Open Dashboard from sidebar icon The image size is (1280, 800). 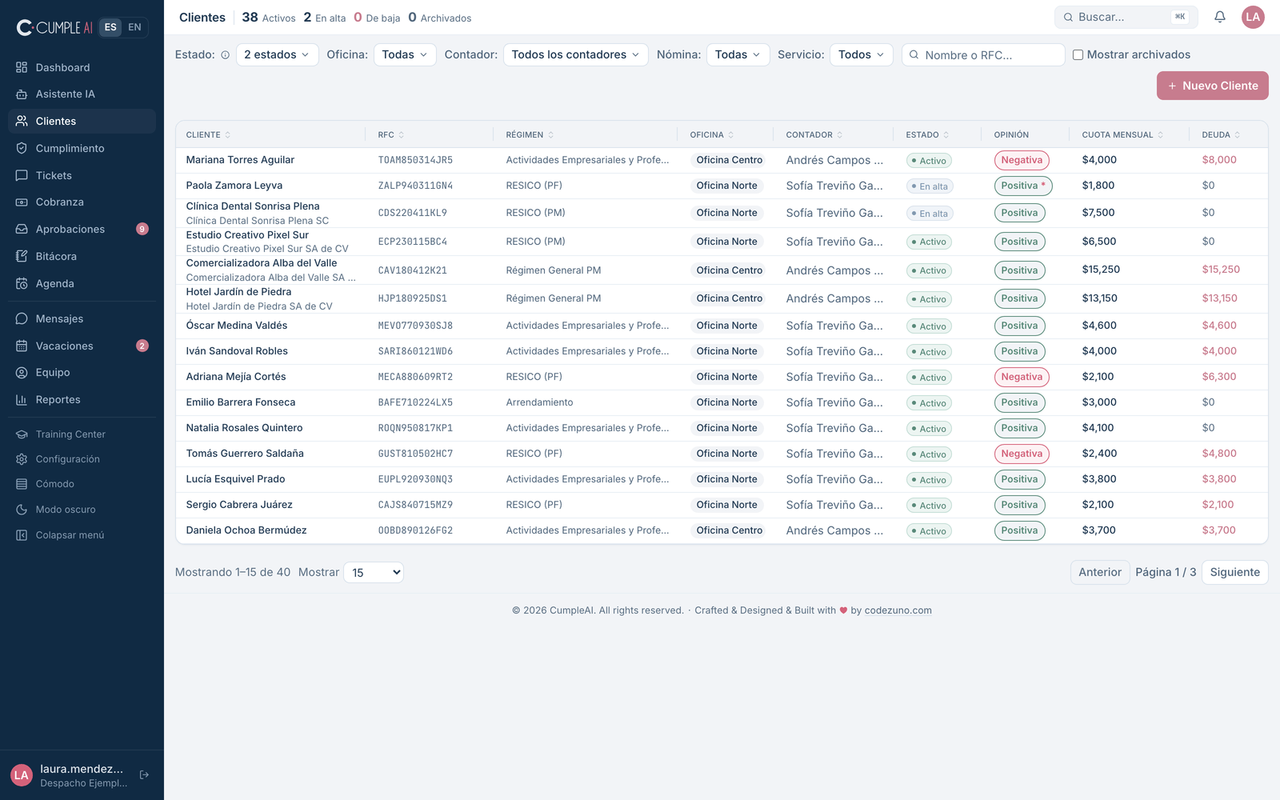point(22,67)
